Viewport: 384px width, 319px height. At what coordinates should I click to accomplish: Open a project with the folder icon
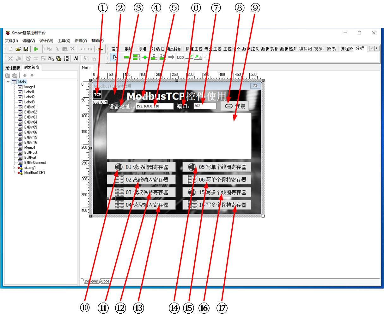(18, 49)
